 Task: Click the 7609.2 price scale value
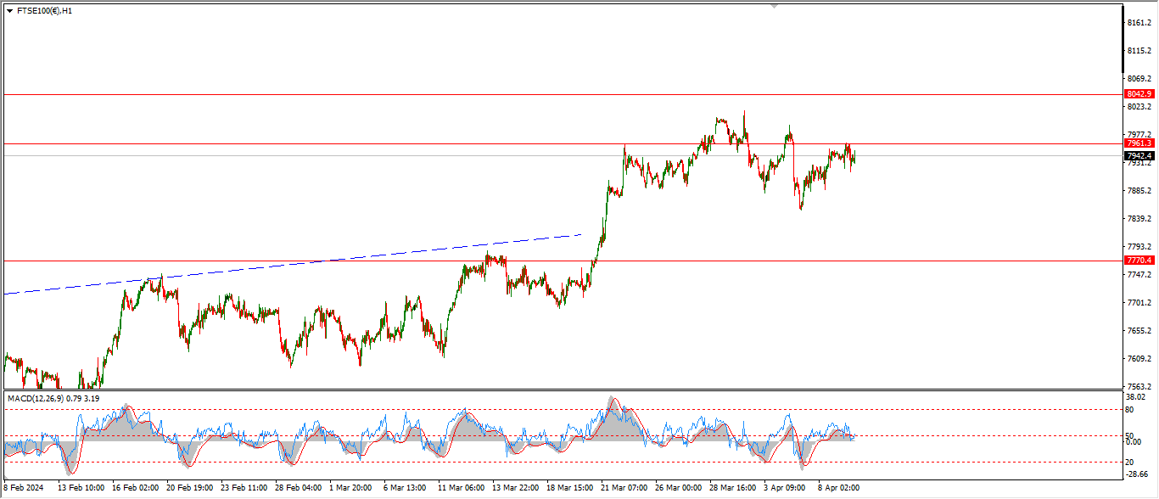click(x=1139, y=359)
